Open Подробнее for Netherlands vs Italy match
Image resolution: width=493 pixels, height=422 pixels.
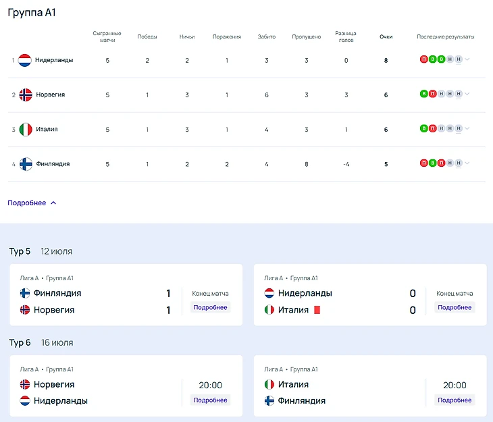click(455, 307)
